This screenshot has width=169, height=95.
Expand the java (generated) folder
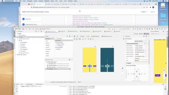click(x=18, y=39)
